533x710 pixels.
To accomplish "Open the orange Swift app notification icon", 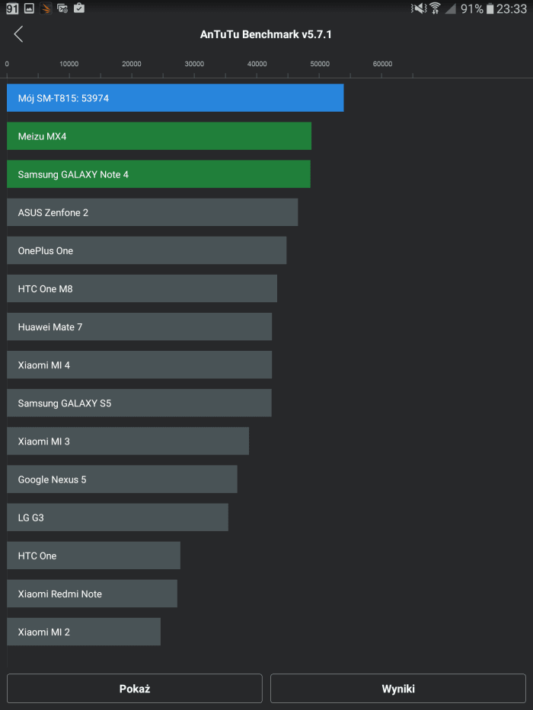I will click(46, 8).
